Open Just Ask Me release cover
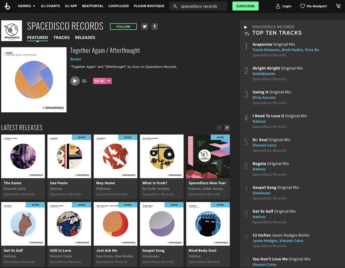The image size is (345, 268). (116, 224)
